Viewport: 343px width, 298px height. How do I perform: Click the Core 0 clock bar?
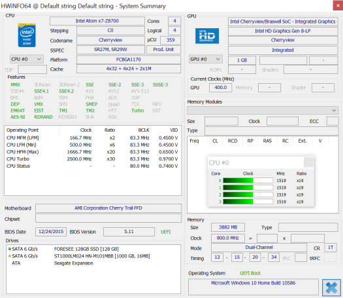click(x=248, y=181)
